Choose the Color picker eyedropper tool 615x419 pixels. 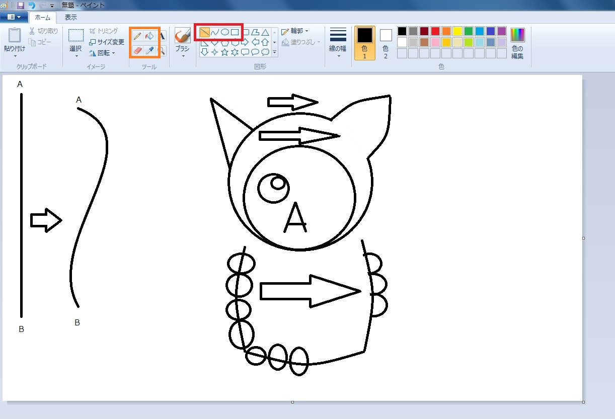point(149,50)
